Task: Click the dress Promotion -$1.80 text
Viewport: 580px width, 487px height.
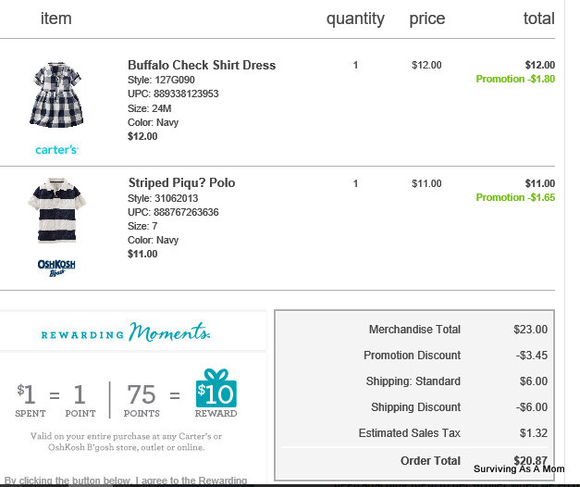Action: (x=515, y=79)
